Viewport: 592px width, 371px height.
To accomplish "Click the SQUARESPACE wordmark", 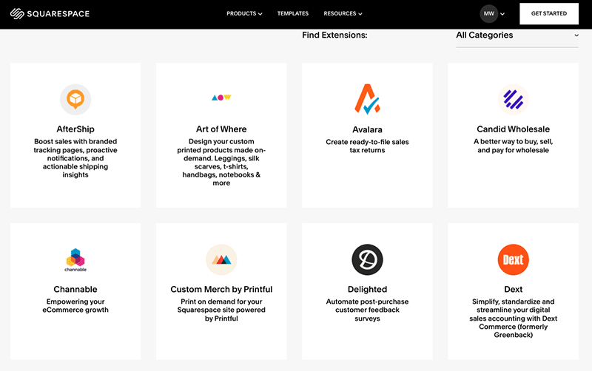I will 58,14.
